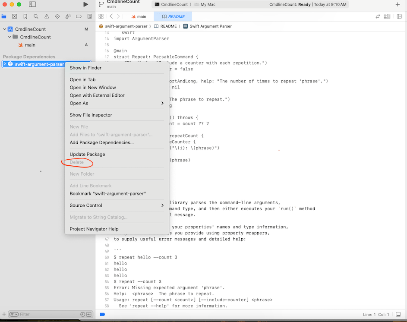Open the Bookmark navigator tab

tap(25, 16)
